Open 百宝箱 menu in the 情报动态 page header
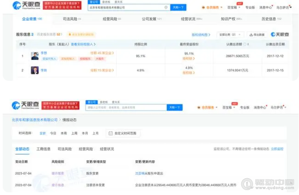The height and width of the screenshot is (195, 299). click(x=229, y=107)
